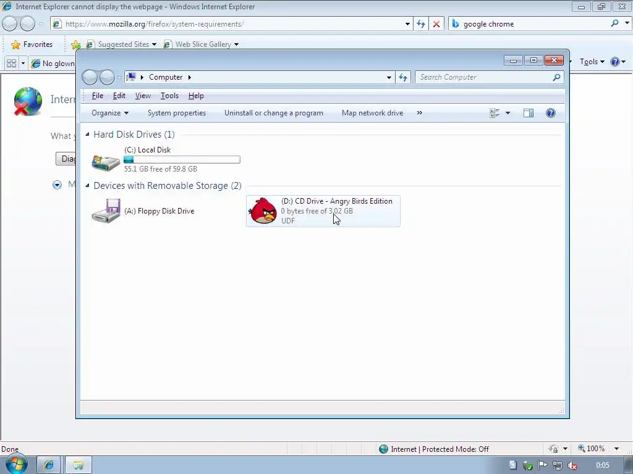Click the Action Center flag tray icon
The width and height of the screenshot is (633, 474).
click(543, 465)
